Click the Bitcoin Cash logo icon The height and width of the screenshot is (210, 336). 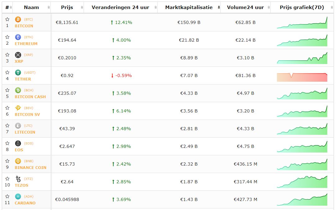pos(18,90)
